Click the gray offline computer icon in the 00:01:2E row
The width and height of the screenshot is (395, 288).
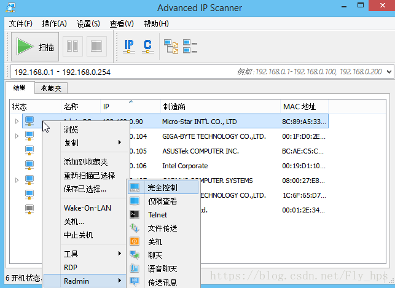click(29, 209)
